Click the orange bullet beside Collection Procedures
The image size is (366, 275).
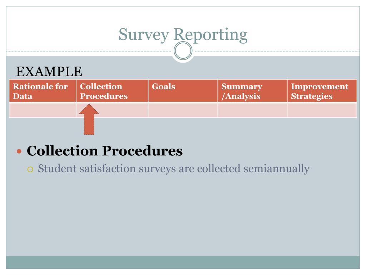tap(19, 151)
